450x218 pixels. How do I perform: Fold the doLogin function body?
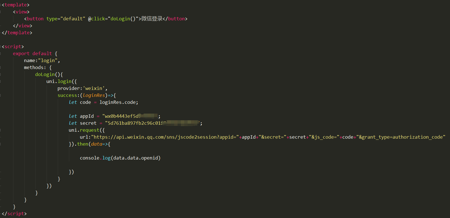pyautogui.click(x=1, y=75)
